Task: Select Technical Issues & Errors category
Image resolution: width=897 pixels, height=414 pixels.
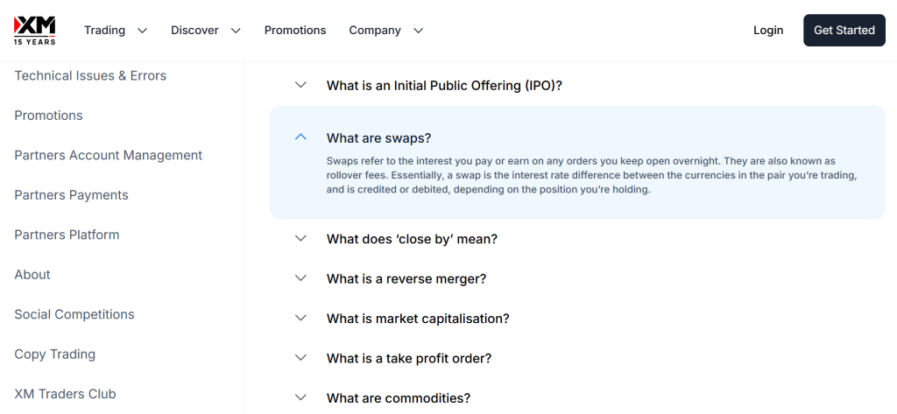Action: click(x=90, y=76)
